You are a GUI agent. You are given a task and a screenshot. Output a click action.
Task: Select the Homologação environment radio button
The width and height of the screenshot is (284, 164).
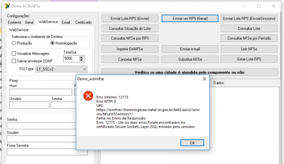(x=52, y=43)
